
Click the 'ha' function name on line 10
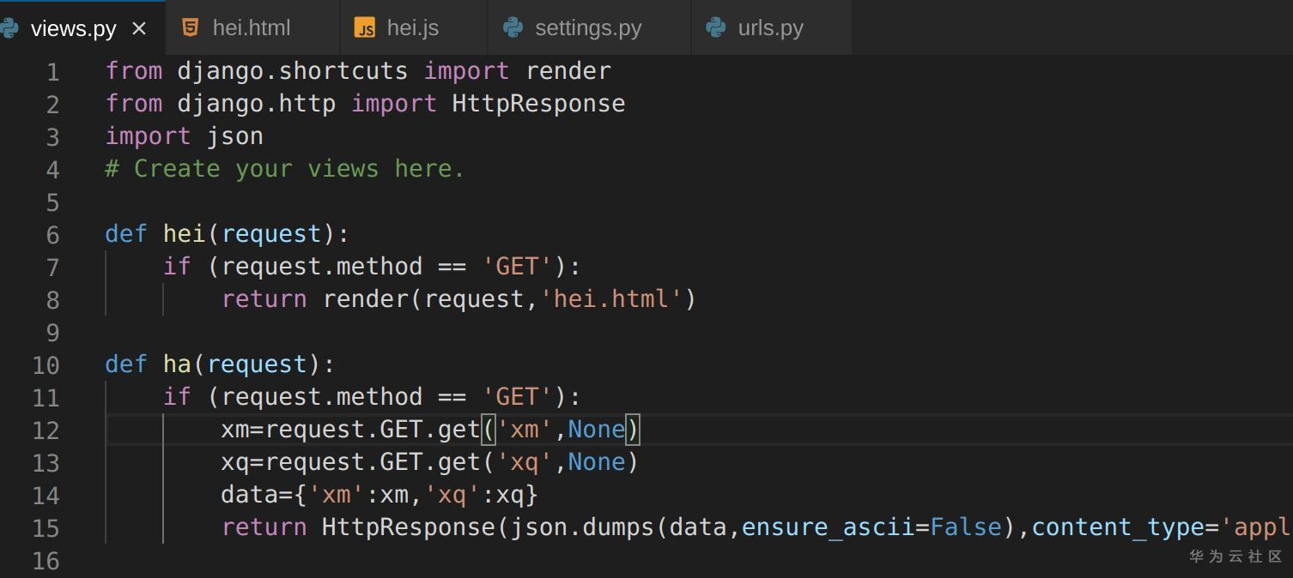pyautogui.click(x=177, y=364)
